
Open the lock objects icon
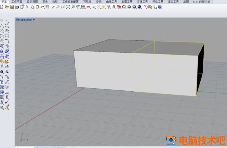(x=114, y=7)
